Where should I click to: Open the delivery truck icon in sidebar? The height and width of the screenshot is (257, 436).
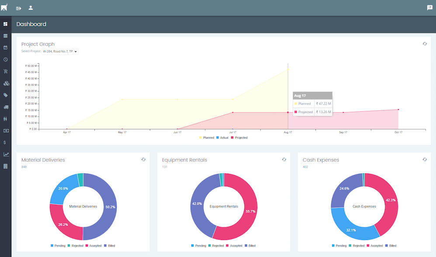click(6, 107)
